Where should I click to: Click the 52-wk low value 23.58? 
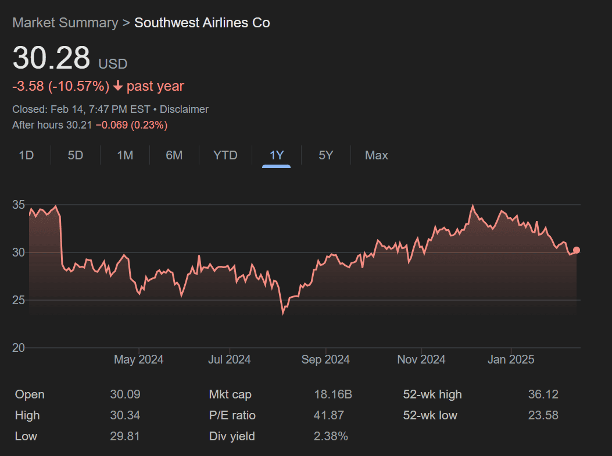point(543,415)
